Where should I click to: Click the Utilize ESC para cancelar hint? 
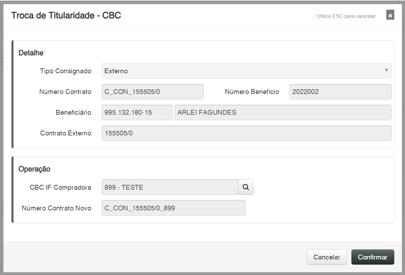click(346, 16)
